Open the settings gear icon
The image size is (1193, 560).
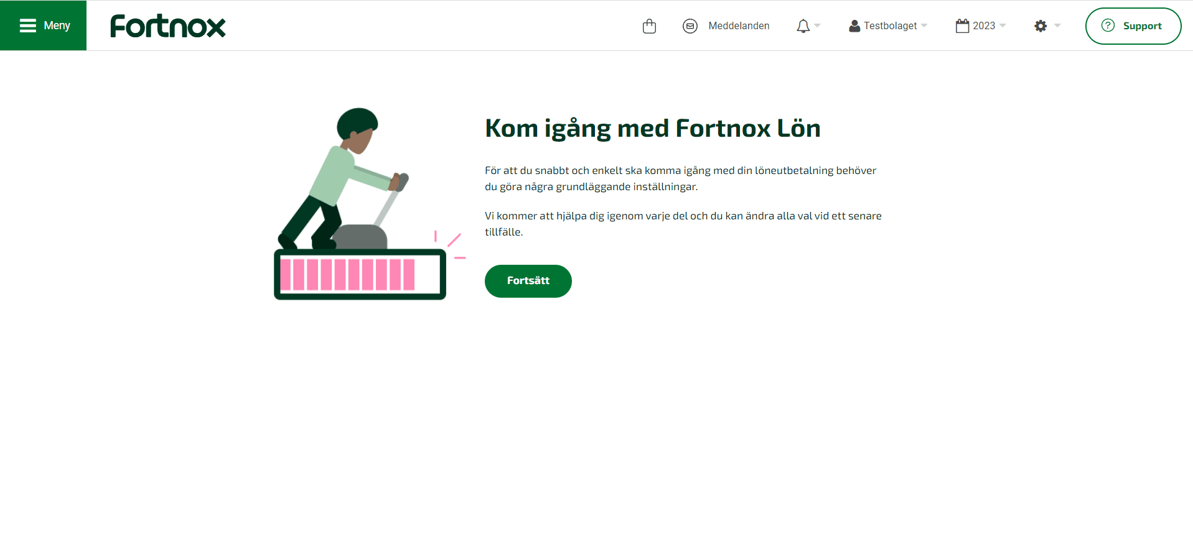(x=1041, y=25)
